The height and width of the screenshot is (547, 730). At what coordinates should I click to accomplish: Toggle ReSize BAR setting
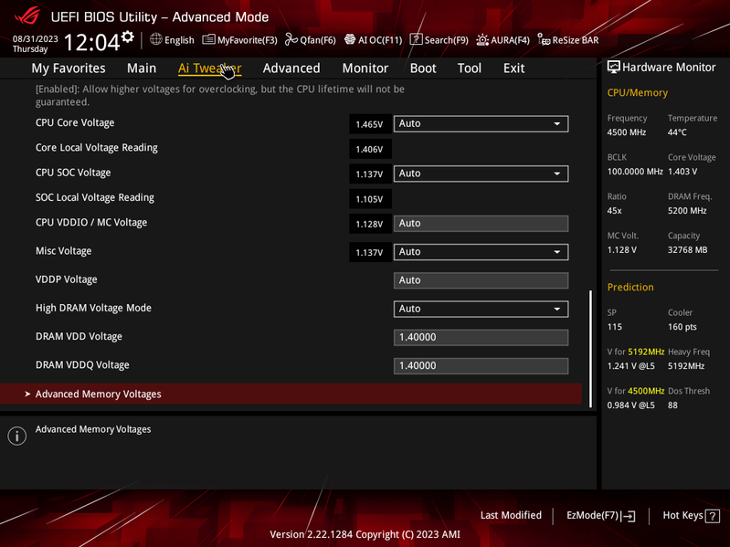point(568,40)
